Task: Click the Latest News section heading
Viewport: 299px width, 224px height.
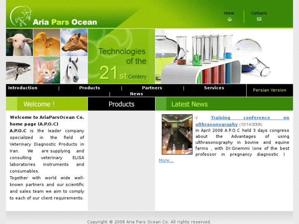Action: [189, 104]
